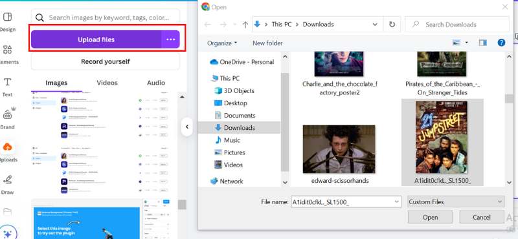The image size is (518, 239).
Task: Click navigation pane scroll down arrow
Action: (x=285, y=182)
